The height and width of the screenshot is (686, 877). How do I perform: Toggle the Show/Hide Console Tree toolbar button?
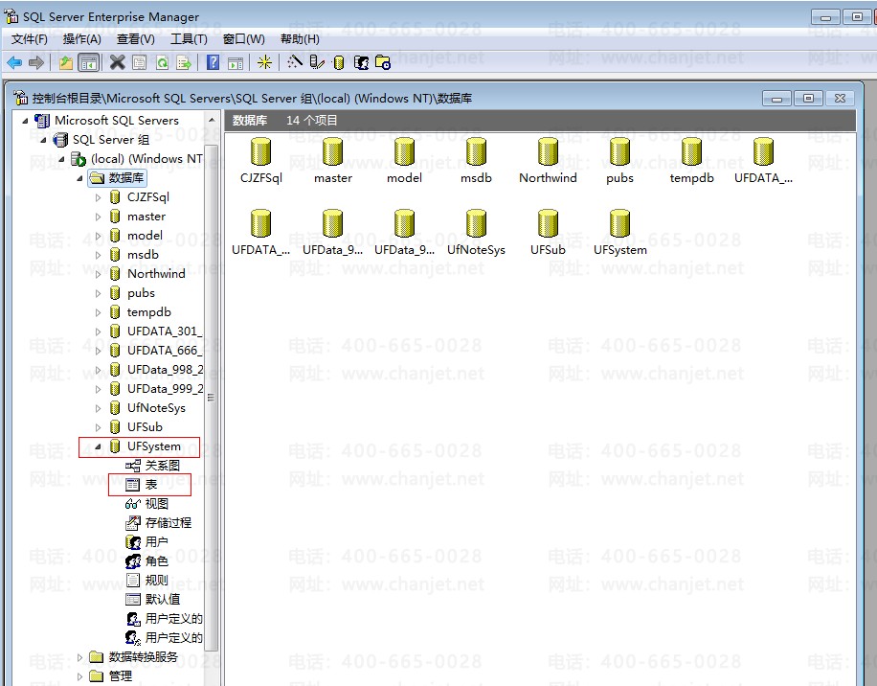click(88, 62)
